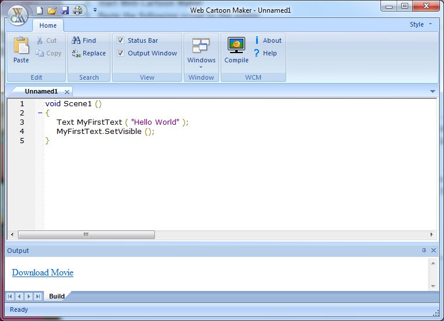
Task: Paste clipboard content with the Paste icon
Action: [21, 50]
